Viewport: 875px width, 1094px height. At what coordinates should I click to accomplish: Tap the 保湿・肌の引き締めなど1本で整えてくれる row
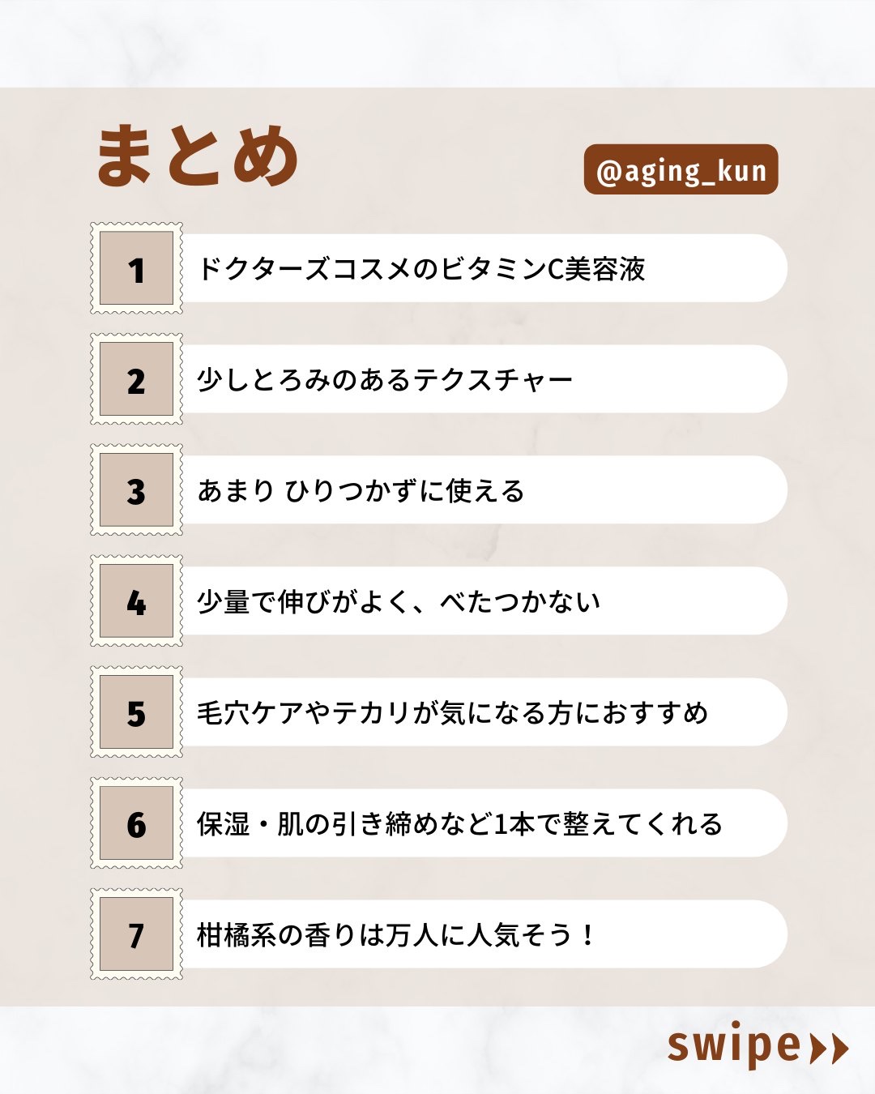(x=483, y=823)
